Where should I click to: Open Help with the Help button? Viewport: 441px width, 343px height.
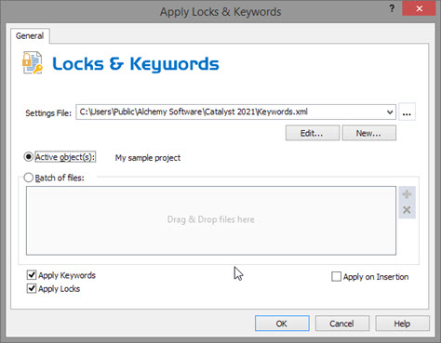(x=402, y=323)
